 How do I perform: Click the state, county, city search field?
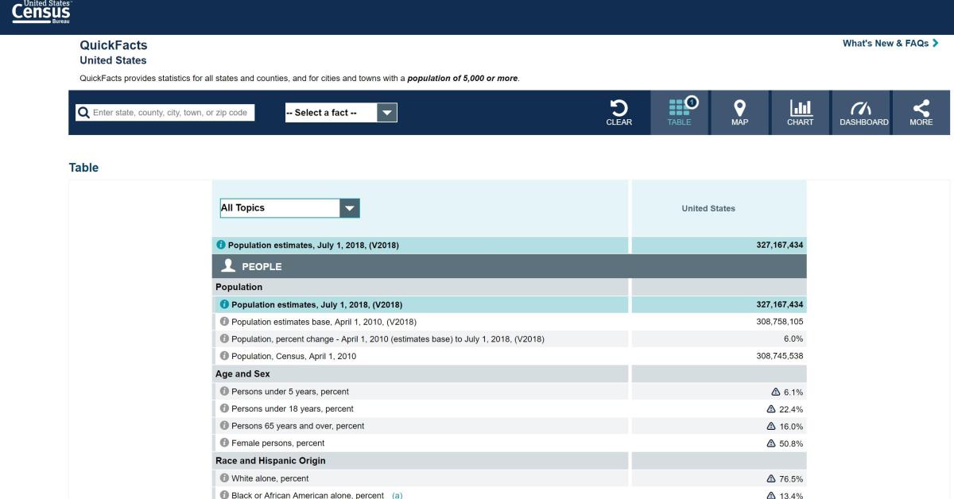click(x=172, y=113)
